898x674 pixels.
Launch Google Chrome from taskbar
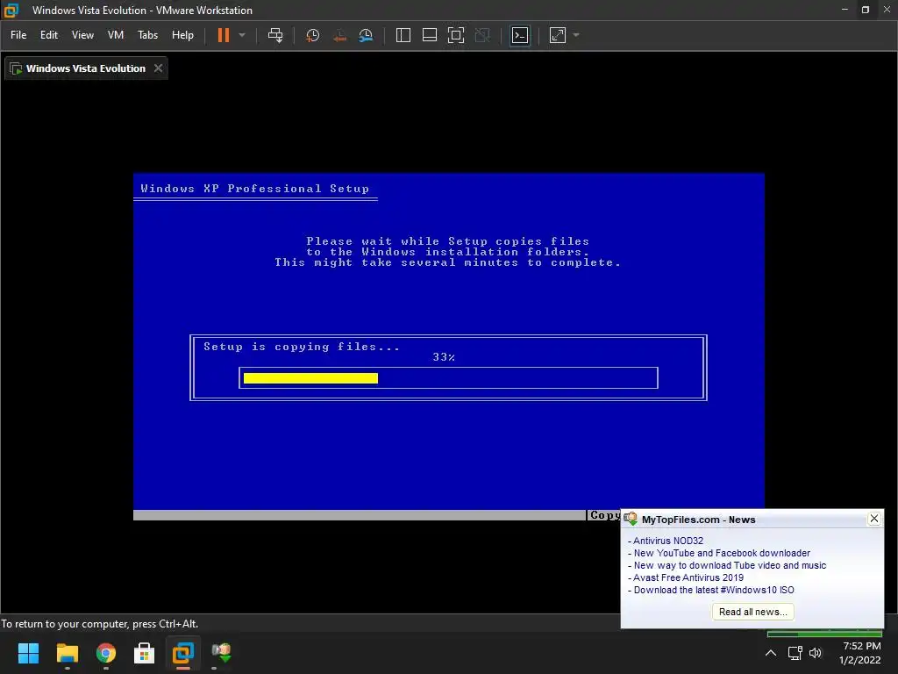click(106, 653)
